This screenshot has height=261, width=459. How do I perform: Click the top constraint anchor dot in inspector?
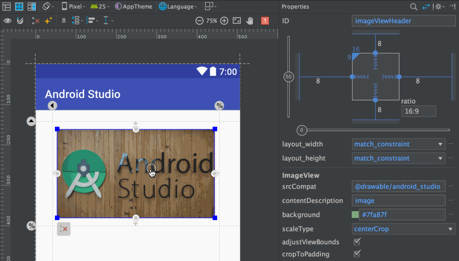375,53
